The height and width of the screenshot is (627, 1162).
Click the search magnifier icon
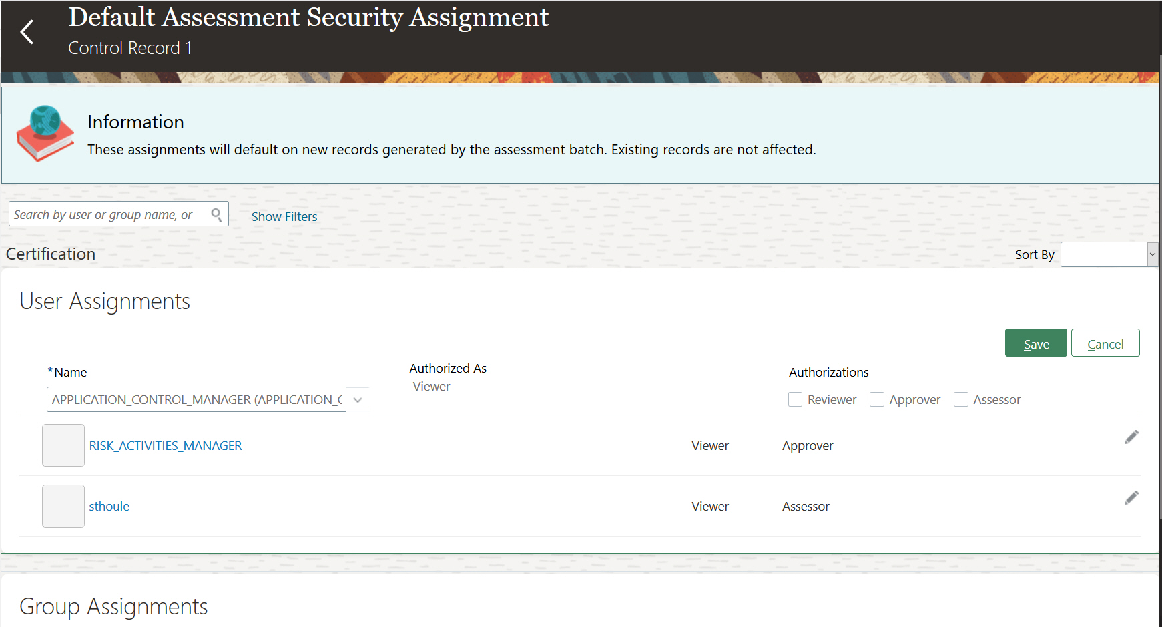217,214
